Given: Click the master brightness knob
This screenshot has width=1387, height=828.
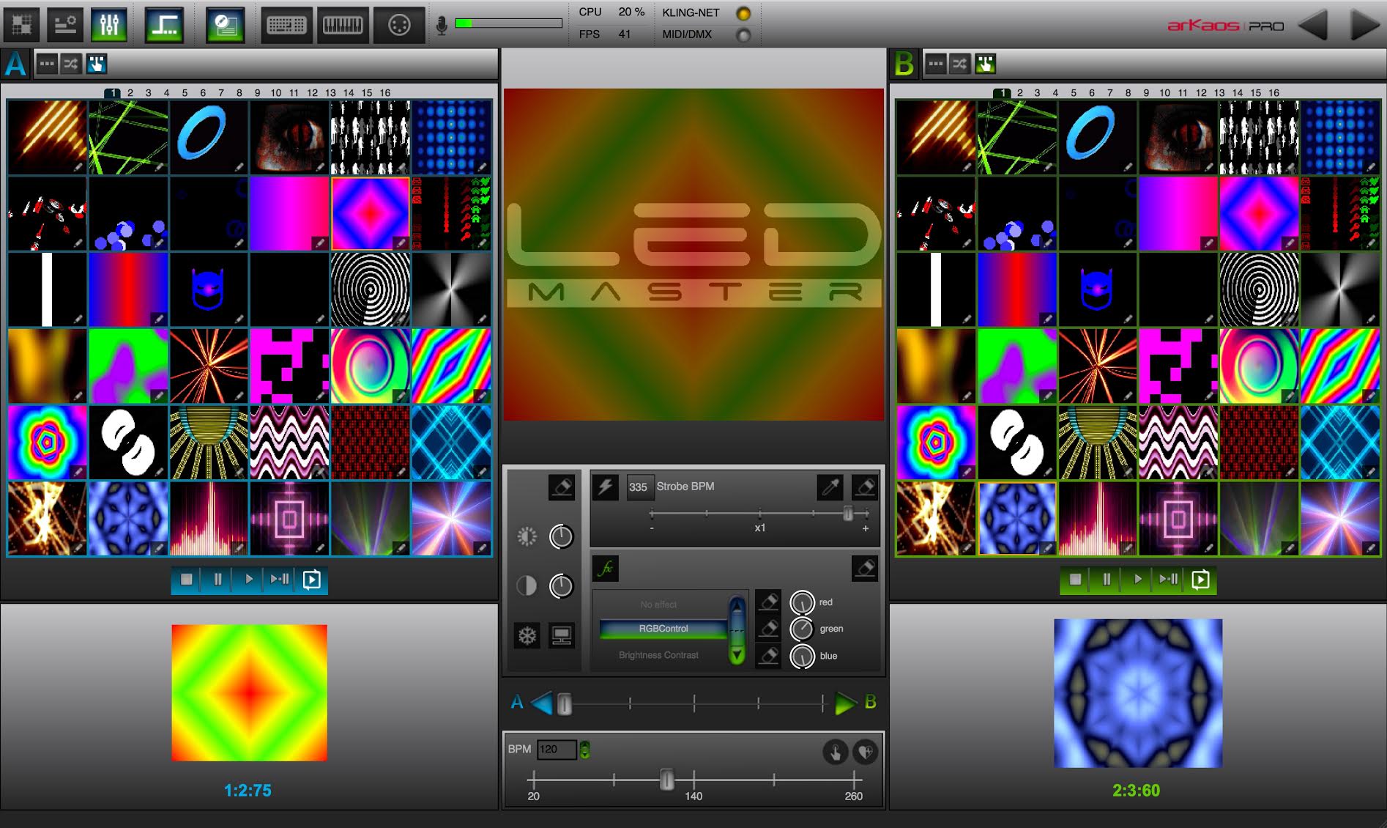Looking at the screenshot, I should tap(561, 537).
